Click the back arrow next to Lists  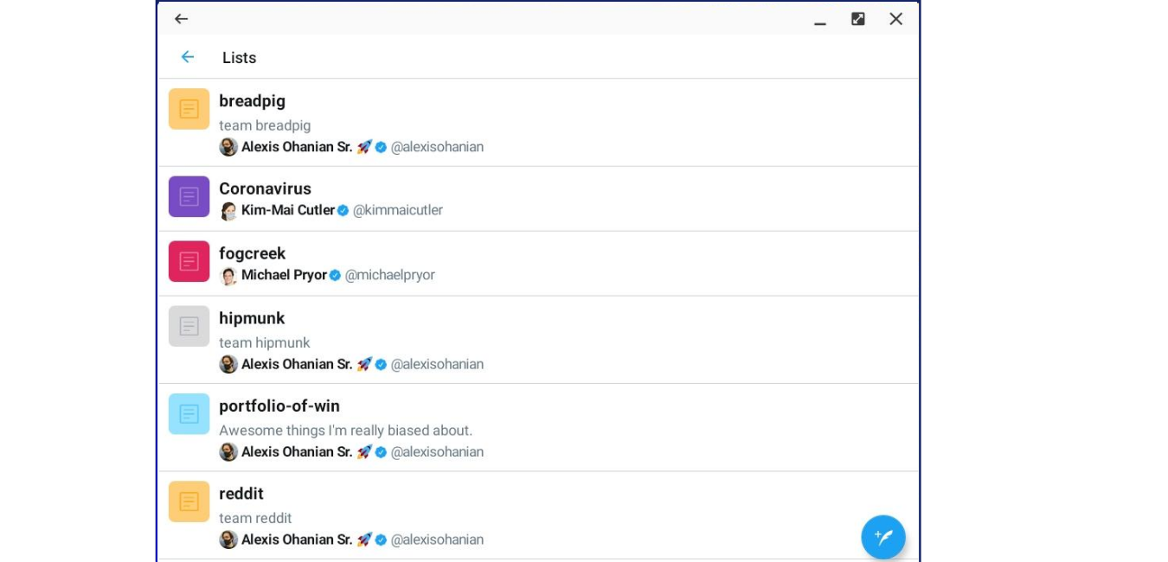coord(187,56)
